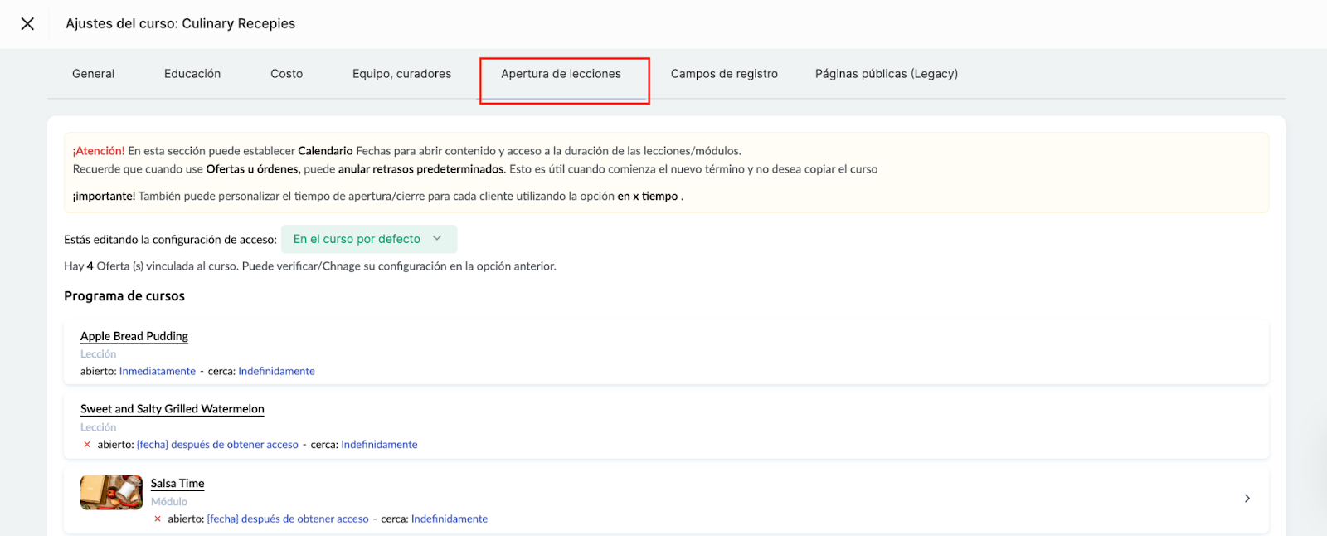1327x536 pixels.
Task: Click the Salsa Time module thumbnail
Action: pos(111,492)
